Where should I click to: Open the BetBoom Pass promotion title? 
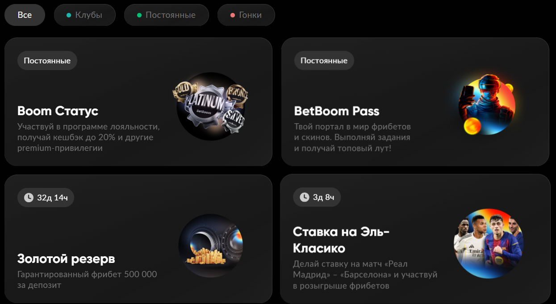pyautogui.click(x=337, y=111)
